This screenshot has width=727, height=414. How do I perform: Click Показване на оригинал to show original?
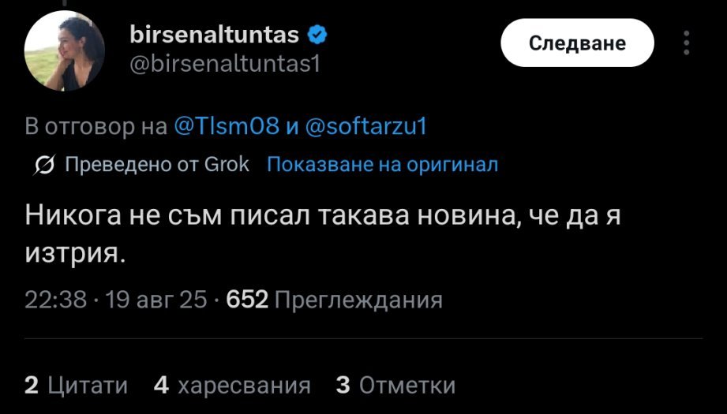383,165
